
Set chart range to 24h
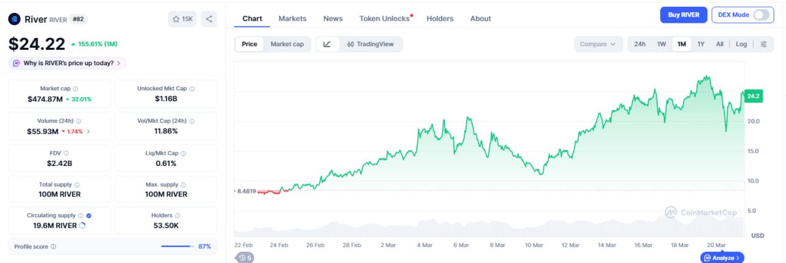coord(640,44)
